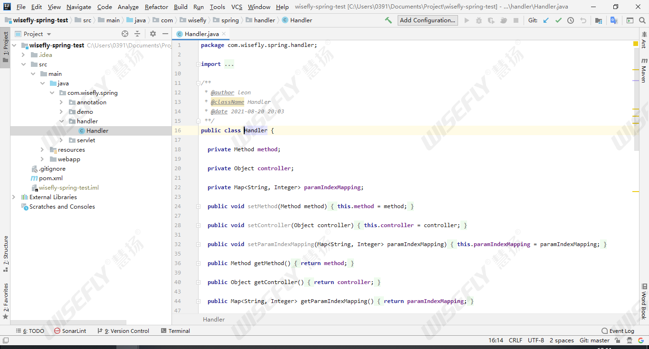649x349 pixels.
Task: Click CRLF line separator in status bar
Action: point(515,340)
